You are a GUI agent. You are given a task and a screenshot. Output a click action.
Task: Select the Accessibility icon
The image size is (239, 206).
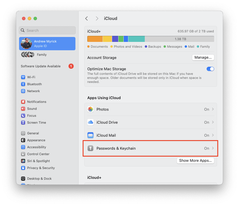tap(23, 147)
